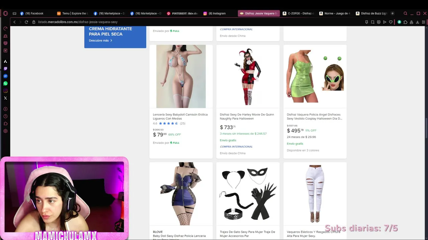
Task: Open a new tab with the plus button
Action: pos(393,13)
